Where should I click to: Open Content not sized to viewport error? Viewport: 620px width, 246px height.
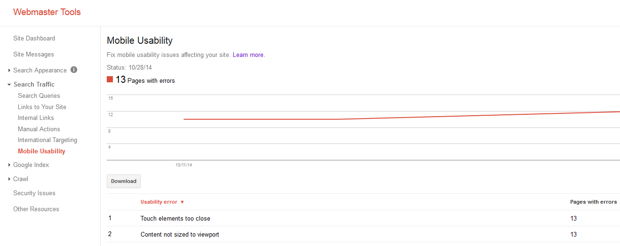coord(180,234)
